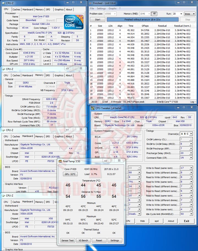This screenshot has height=251, width=198.
Task: Click the CPU-Tweaker title bar icon
Action: click(x=93, y=108)
